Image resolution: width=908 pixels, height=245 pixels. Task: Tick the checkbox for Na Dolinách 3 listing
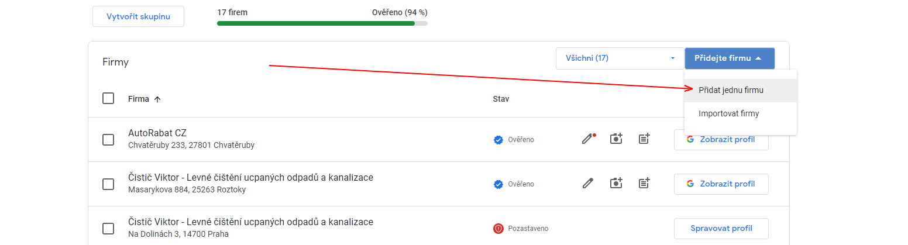point(108,229)
